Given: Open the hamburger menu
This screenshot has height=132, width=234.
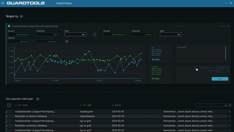Looking at the screenshot, I should [3, 3].
